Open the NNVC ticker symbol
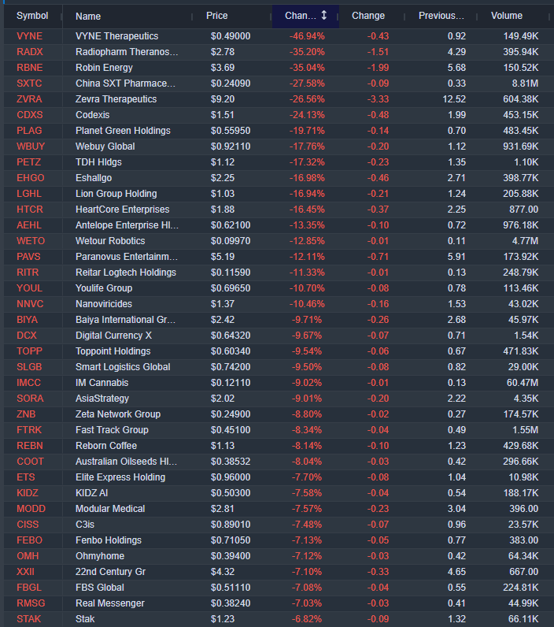The width and height of the screenshot is (554, 627). coord(30,304)
